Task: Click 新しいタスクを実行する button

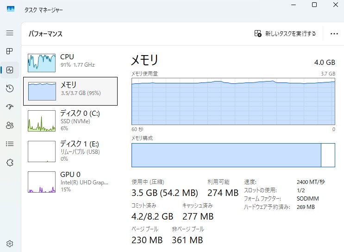Action: pyautogui.click(x=285, y=33)
